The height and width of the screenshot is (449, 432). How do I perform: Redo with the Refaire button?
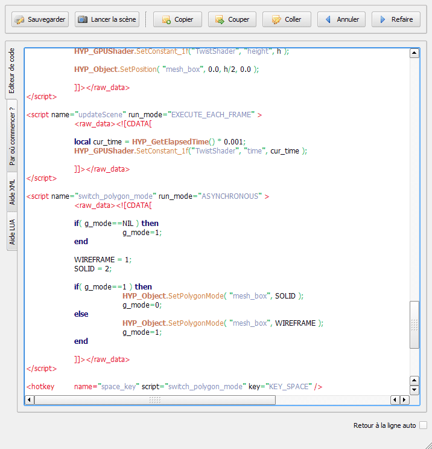[396, 19]
